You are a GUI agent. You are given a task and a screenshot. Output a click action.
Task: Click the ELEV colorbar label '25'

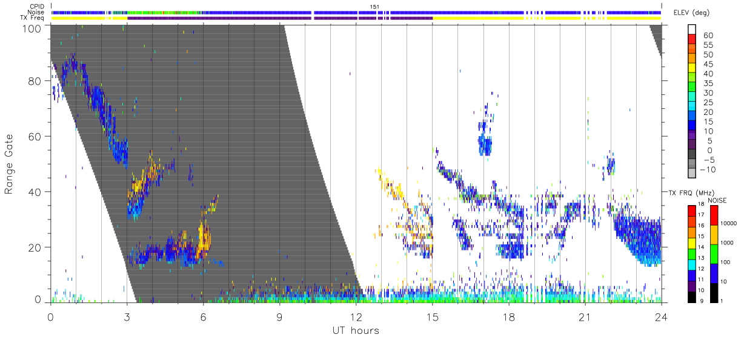(708, 103)
